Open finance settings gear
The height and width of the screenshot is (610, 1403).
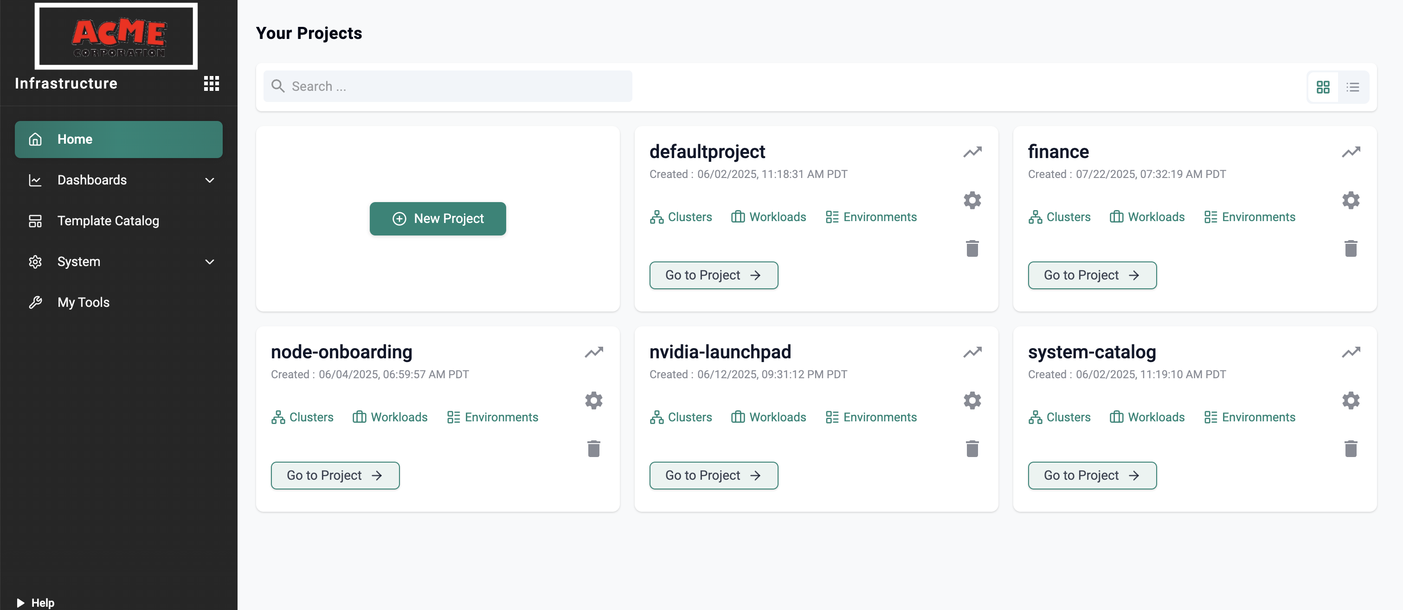pyautogui.click(x=1351, y=200)
